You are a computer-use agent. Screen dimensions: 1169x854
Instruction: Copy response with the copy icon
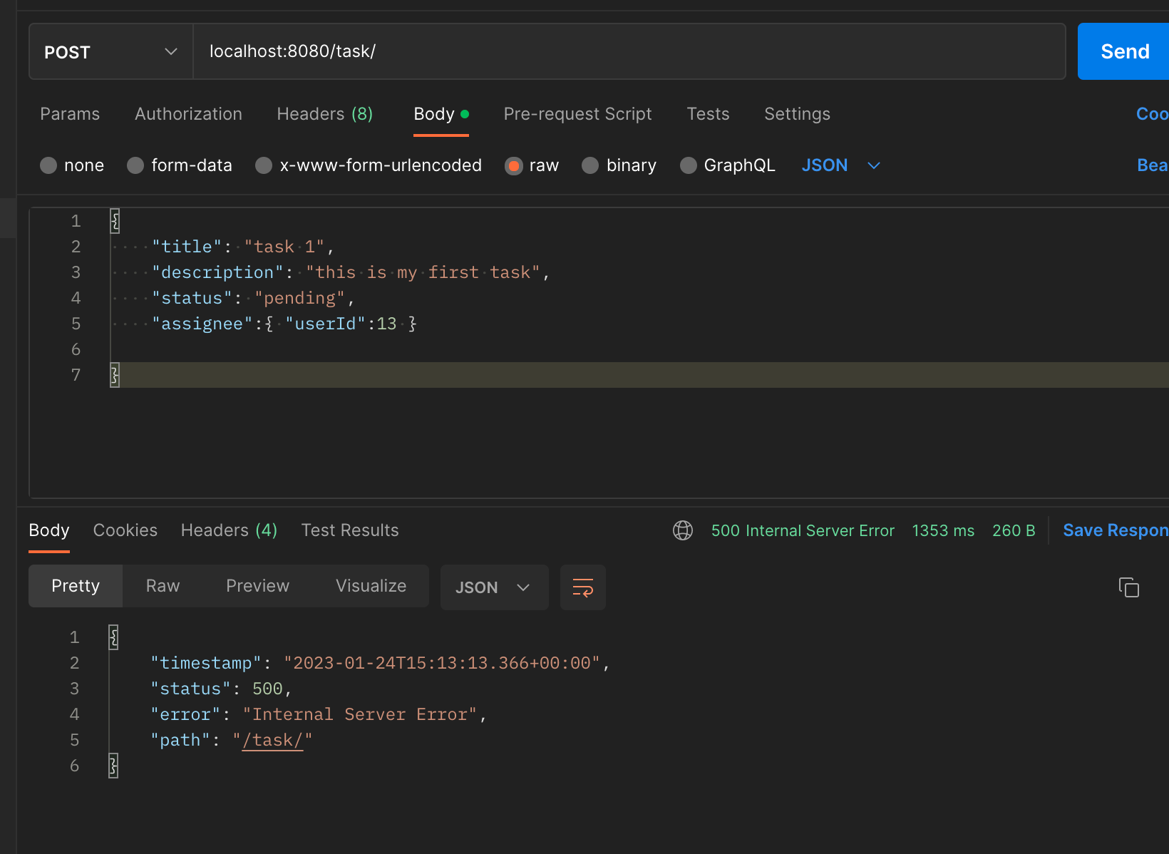tap(1129, 587)
